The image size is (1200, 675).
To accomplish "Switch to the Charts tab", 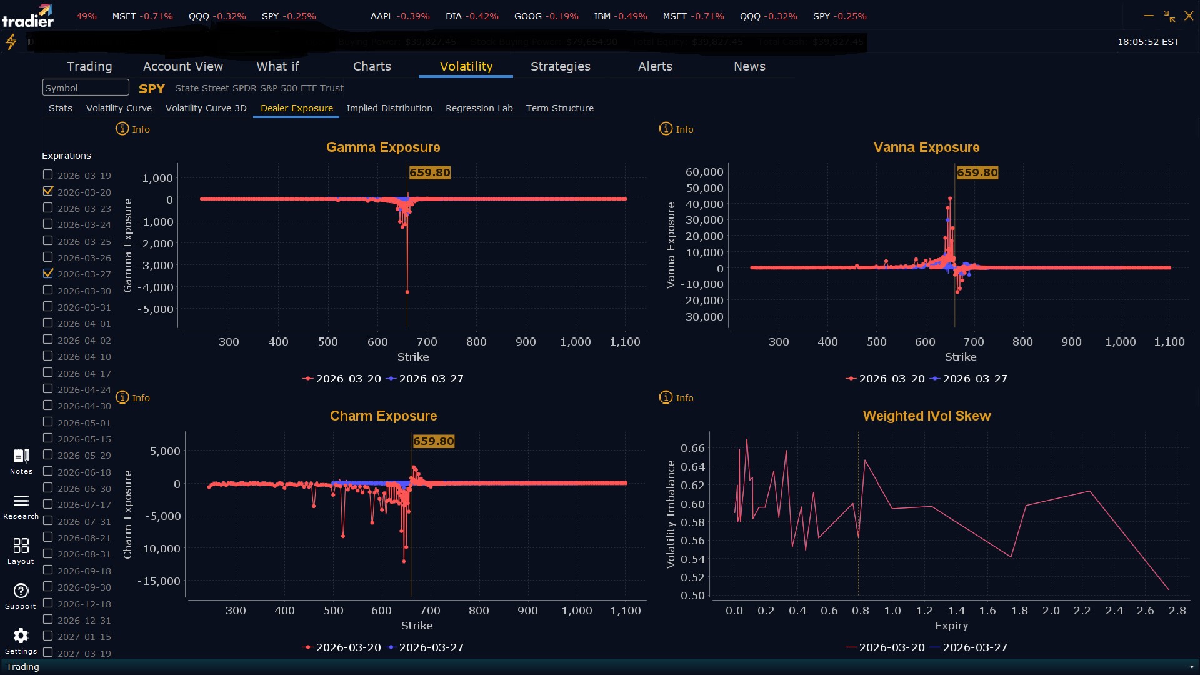I will click(372, 66).
